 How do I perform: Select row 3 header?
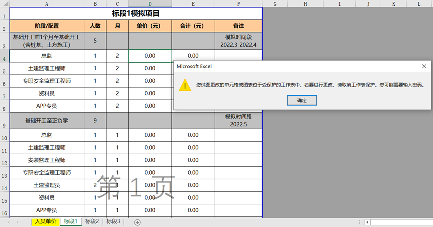(5, 41)
